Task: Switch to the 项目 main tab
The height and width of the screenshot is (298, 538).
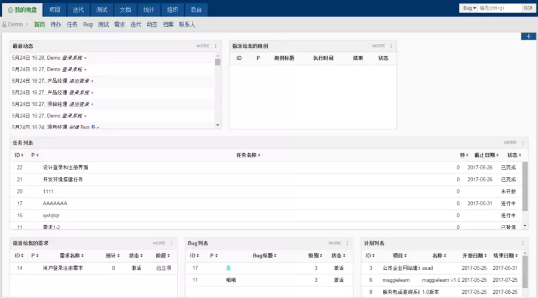Action: [55, 10]
